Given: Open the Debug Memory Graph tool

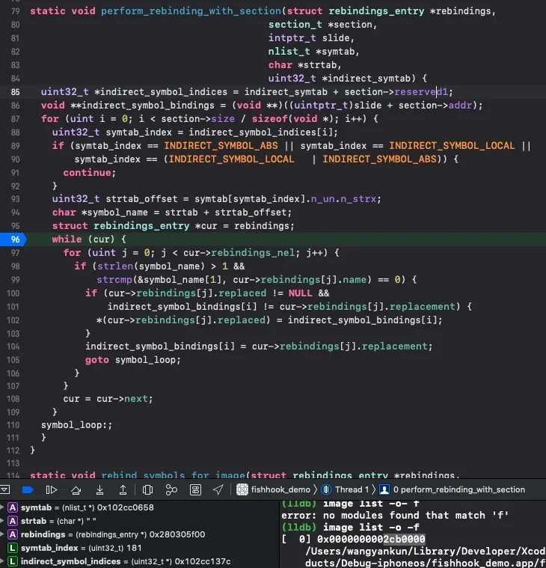Looking at the screenshot, I should pyautogui.click(x=171, y=489).
